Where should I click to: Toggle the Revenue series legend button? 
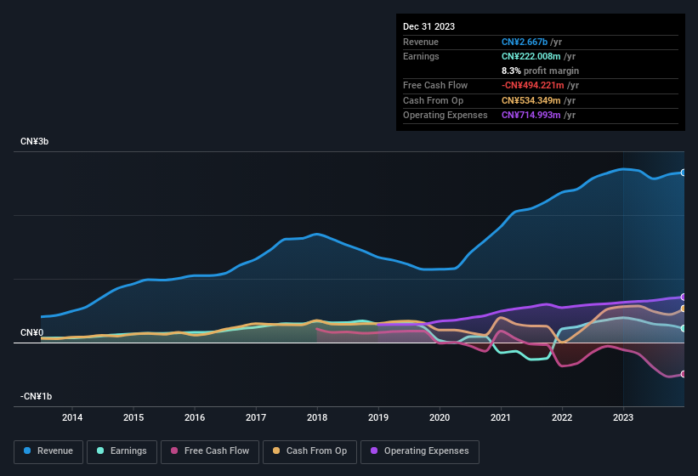click(48, 452)
